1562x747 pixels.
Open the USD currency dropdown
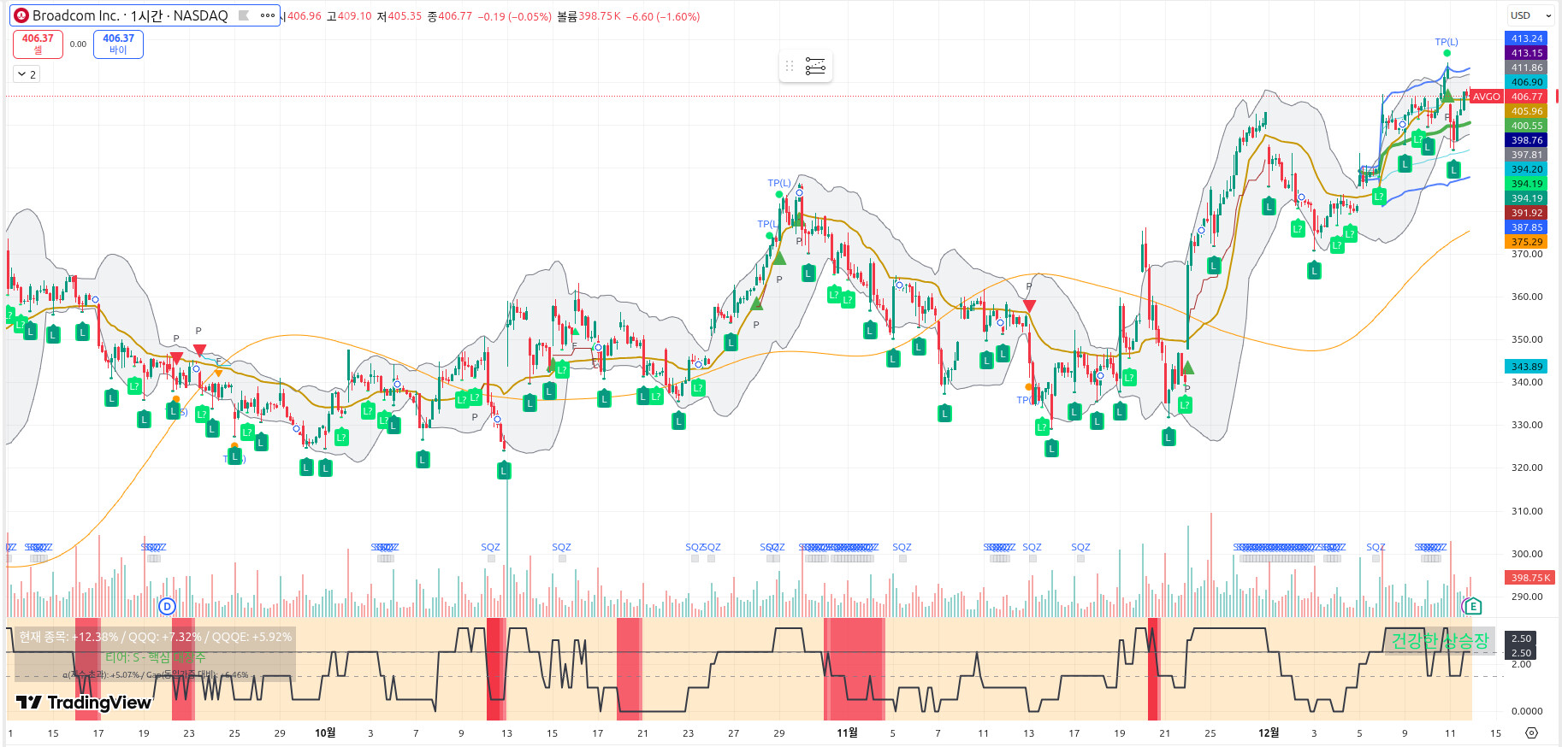(1530, 15)
